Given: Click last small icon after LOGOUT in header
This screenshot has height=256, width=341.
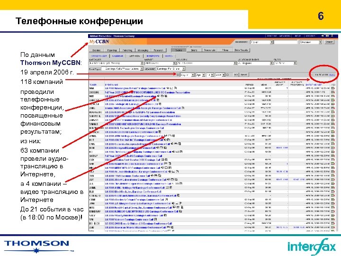Looking at the screenshot, I should tap(332, 36).
